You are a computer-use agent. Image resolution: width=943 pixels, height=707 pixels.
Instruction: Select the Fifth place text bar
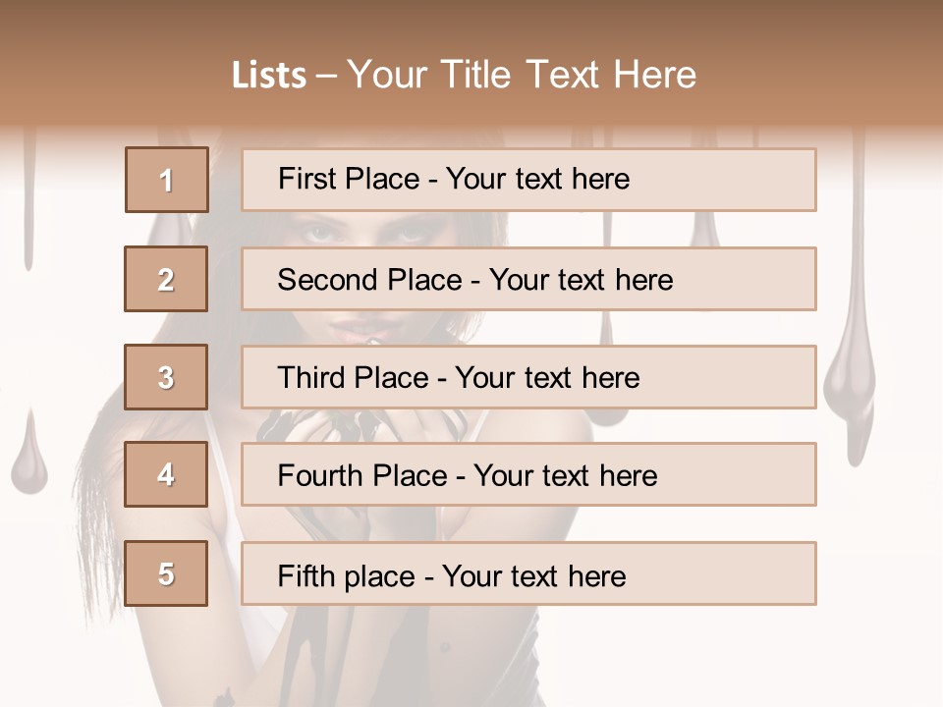(x=528, y=573)
